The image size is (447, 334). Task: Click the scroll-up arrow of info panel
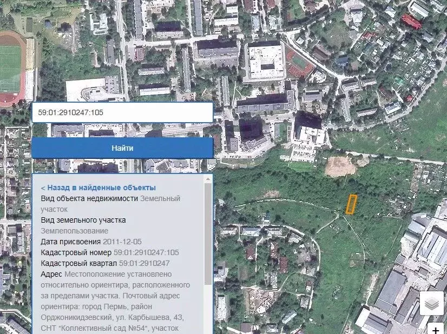tap(208, 179)
